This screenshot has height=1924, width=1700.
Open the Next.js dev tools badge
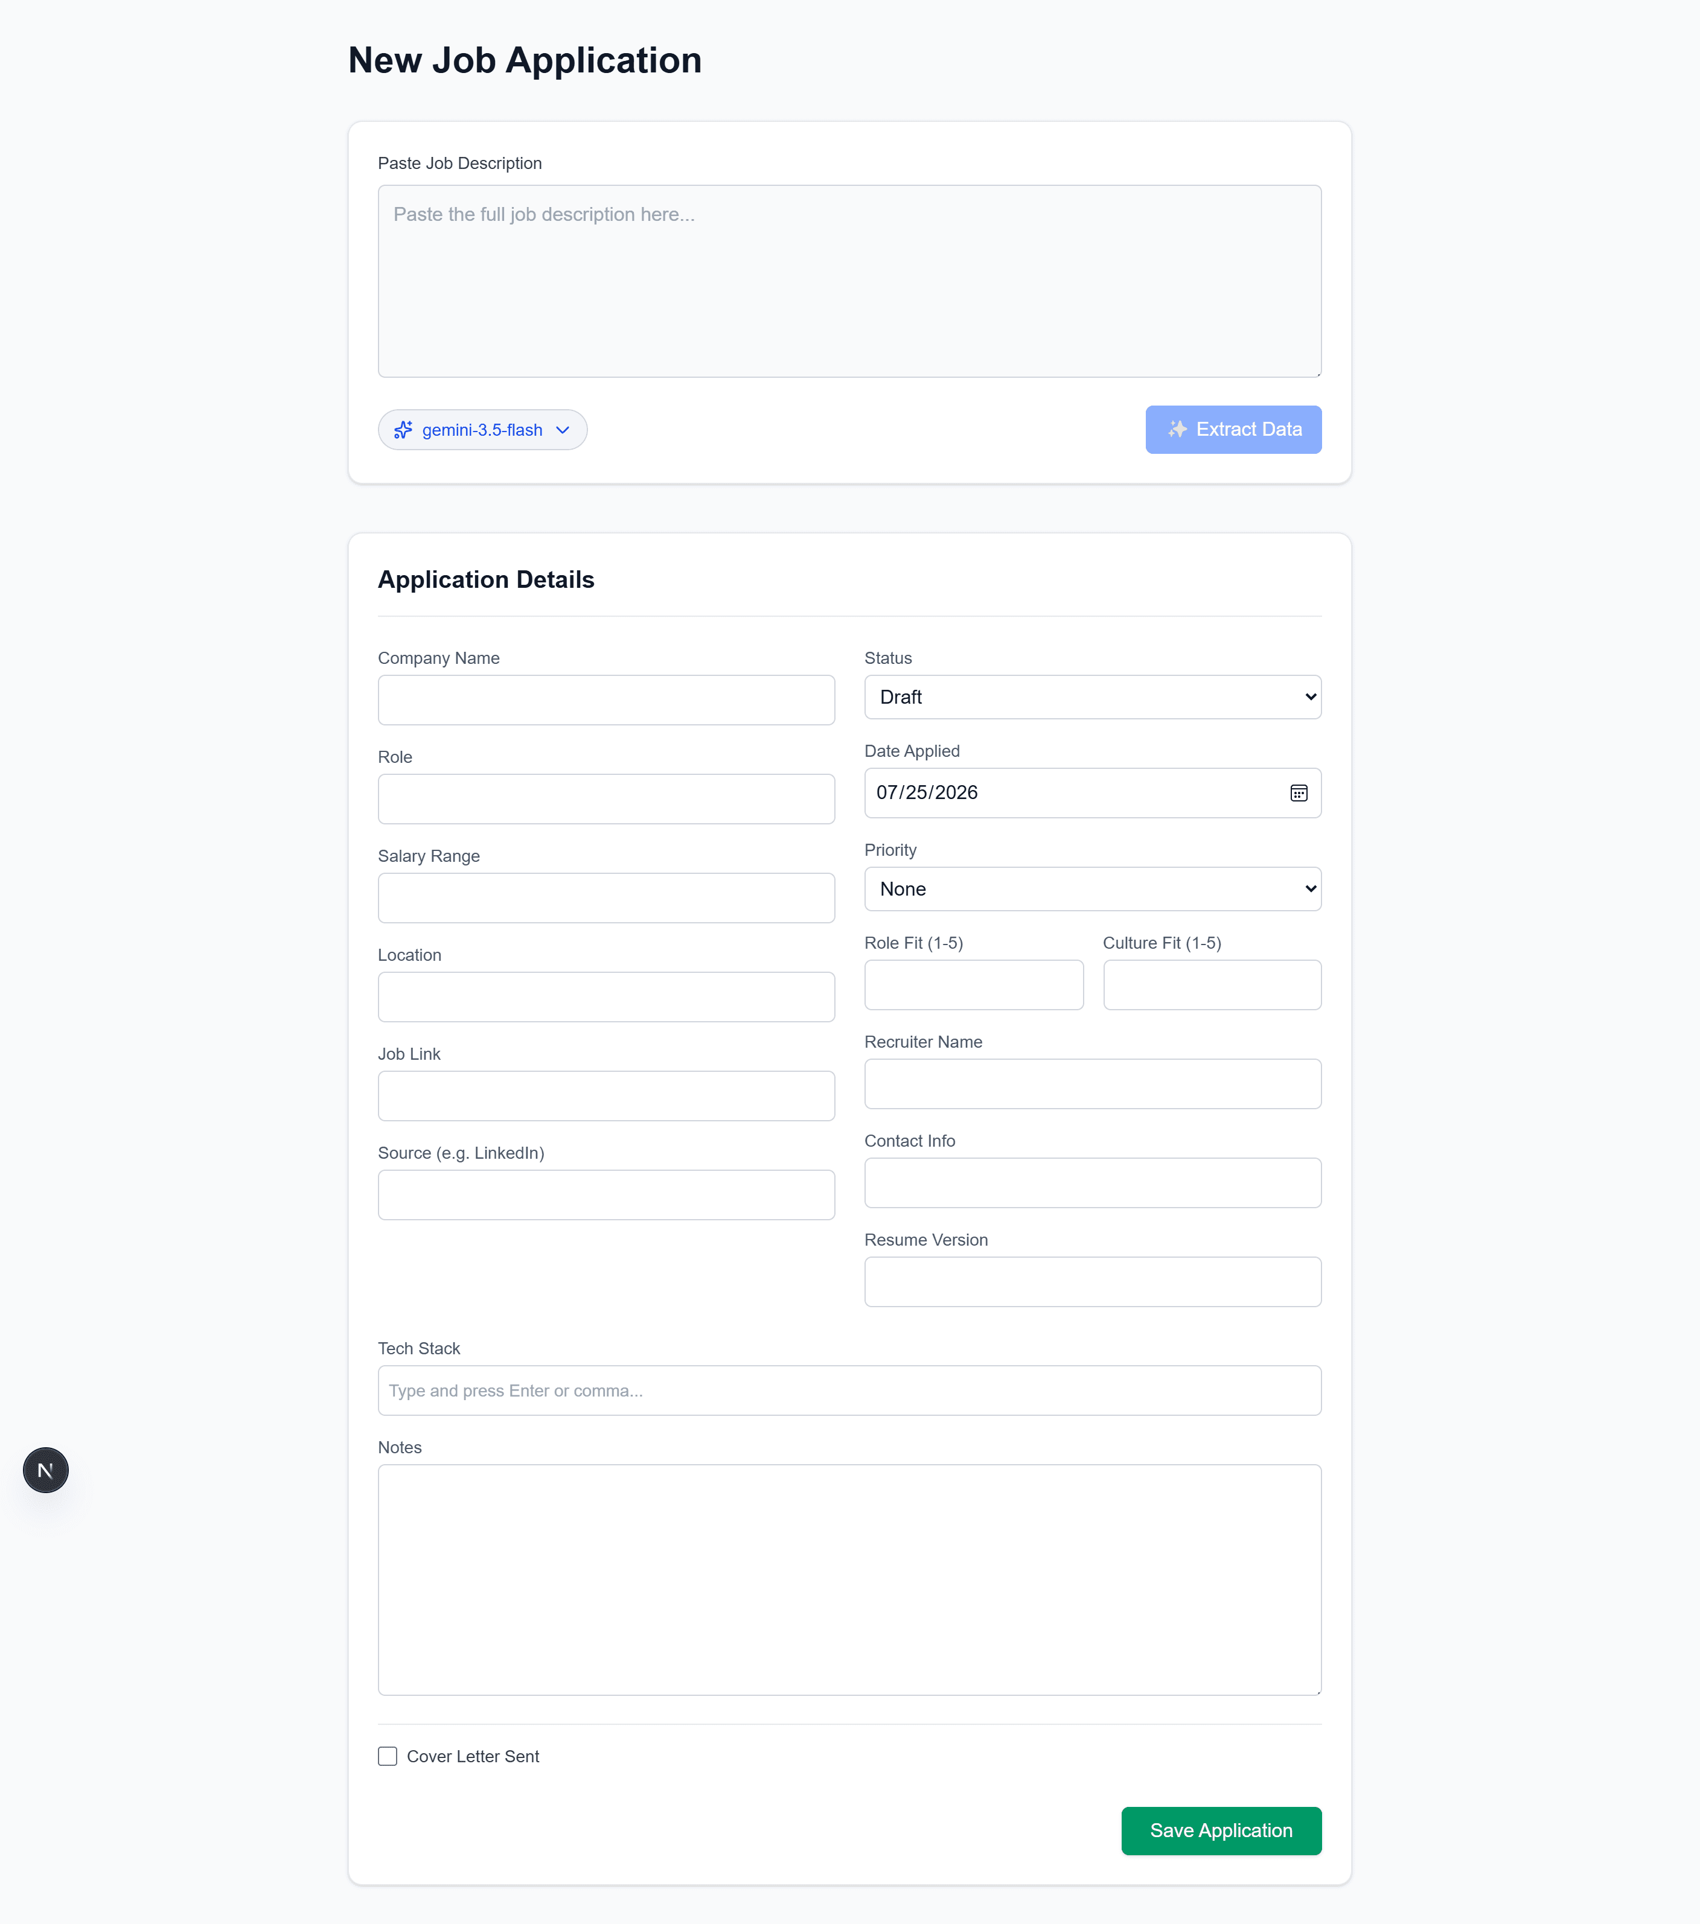45,1470
